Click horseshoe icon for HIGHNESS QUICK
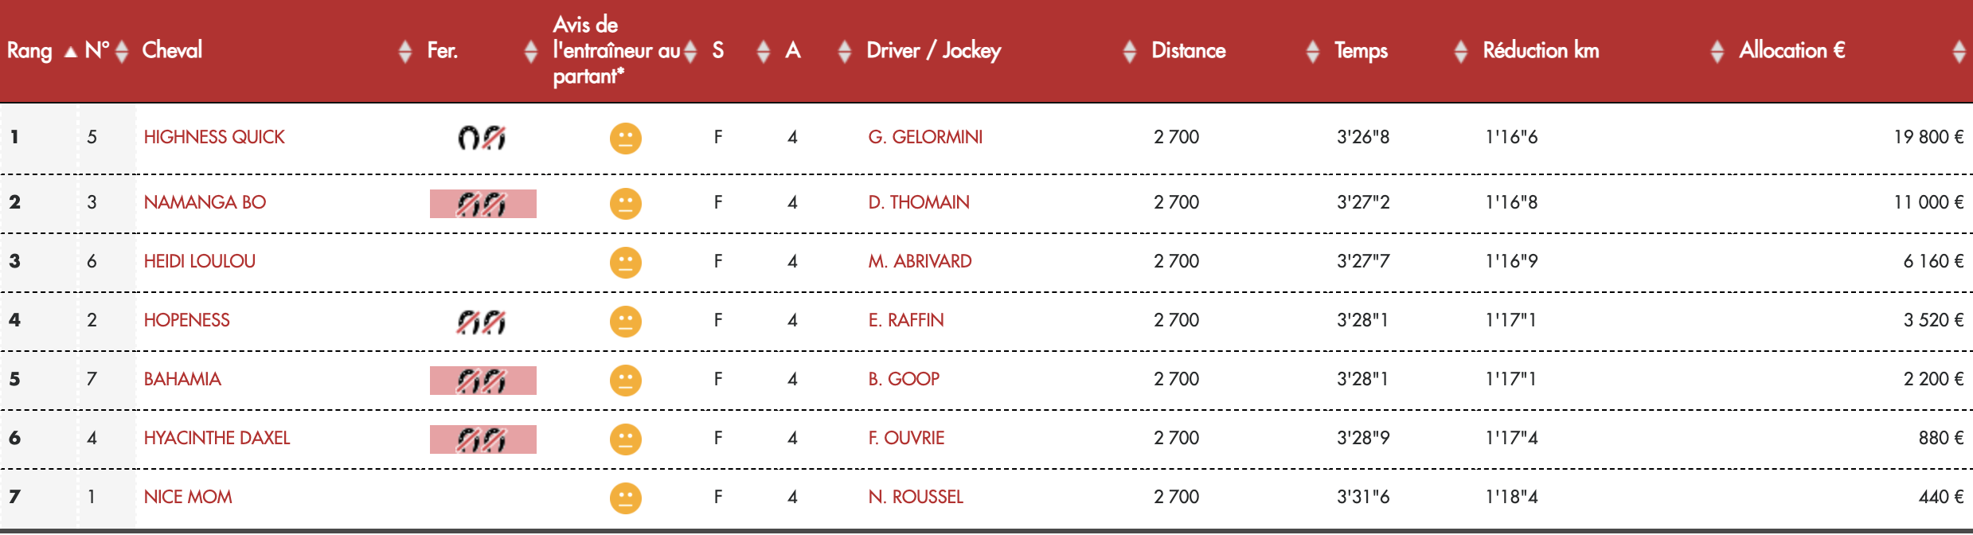The image size is (1973, 535). click(482, 138)
